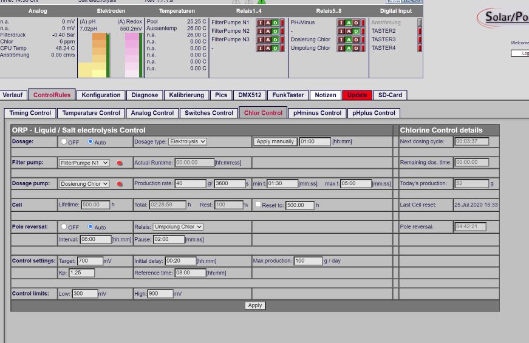Set FilterPumpe N1 relay to O (off)
Screen dimensions: 529x343
click(x=275, y=22)
